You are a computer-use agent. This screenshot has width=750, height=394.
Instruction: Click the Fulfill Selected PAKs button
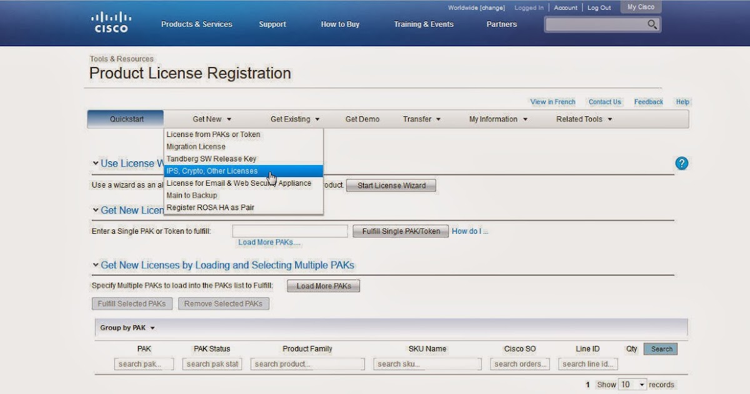(132, 304)
